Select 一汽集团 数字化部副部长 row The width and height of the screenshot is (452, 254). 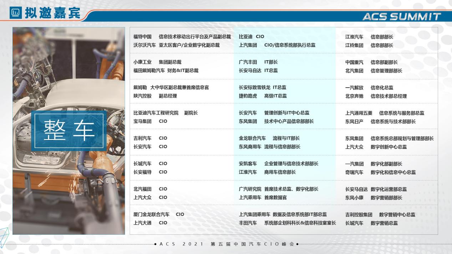(x=374, y=164)
